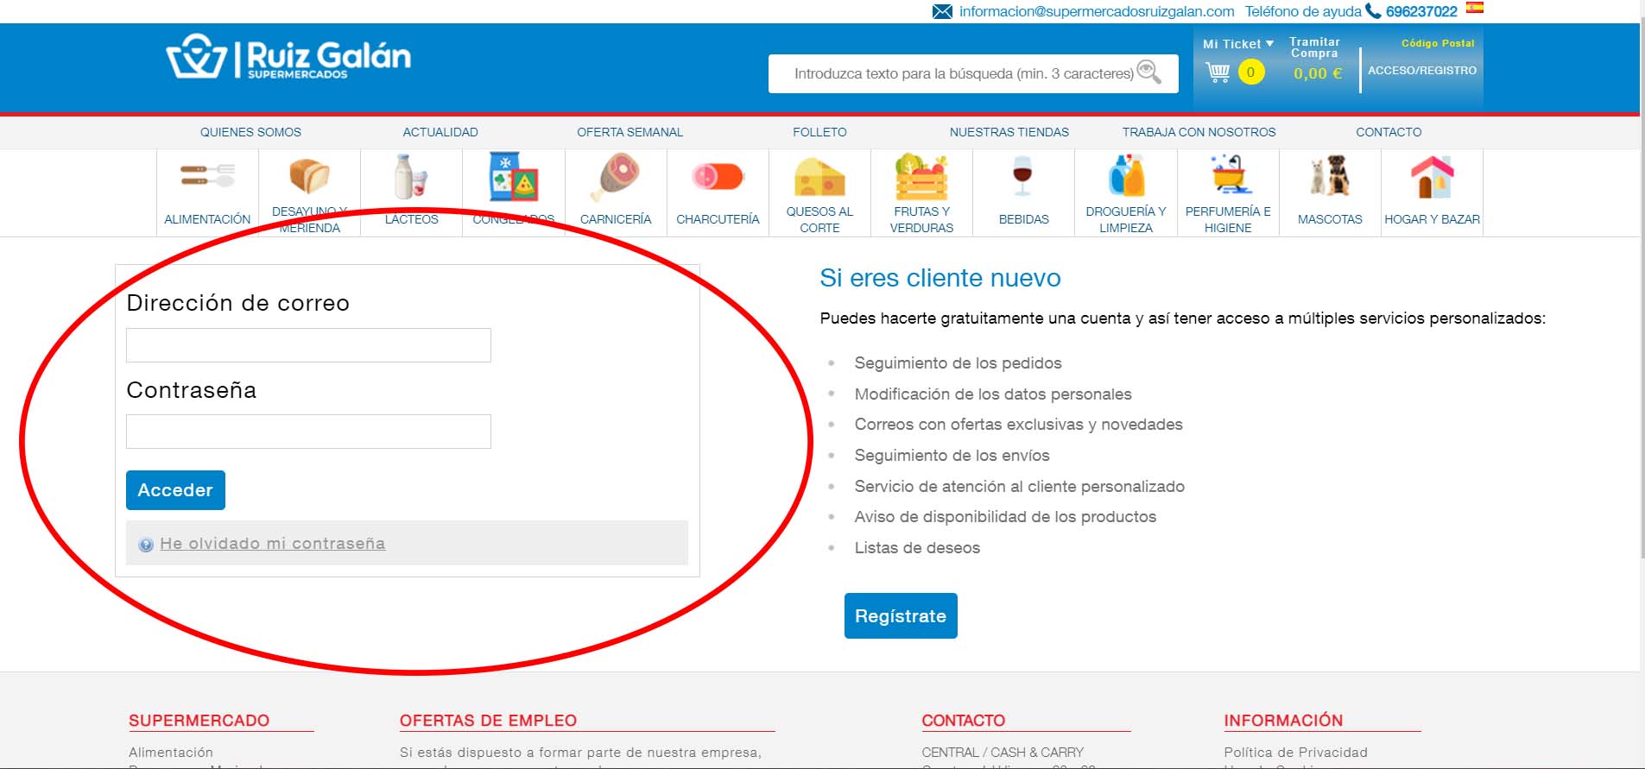Click the Información footer heading
The width and height of the screenshot is (1645, 769).
coord(1283,721)
